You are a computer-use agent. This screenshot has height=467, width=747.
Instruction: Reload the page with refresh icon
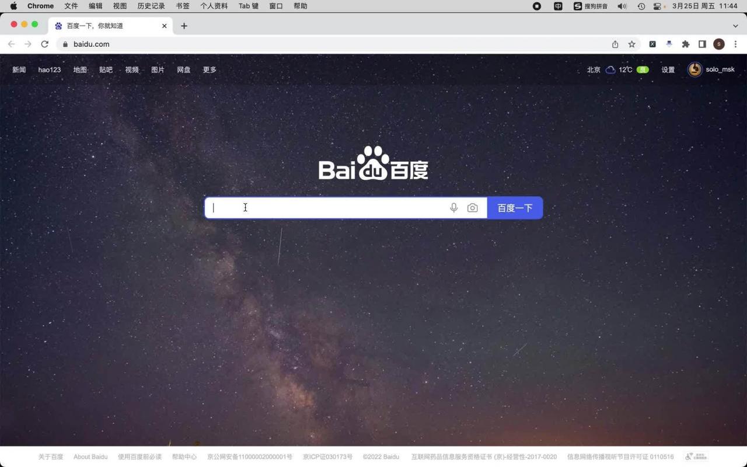44,44
